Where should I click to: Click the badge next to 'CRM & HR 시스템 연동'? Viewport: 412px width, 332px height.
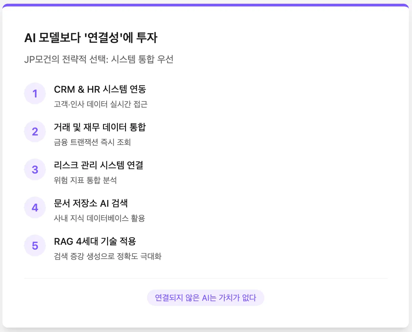pos(35,93)
